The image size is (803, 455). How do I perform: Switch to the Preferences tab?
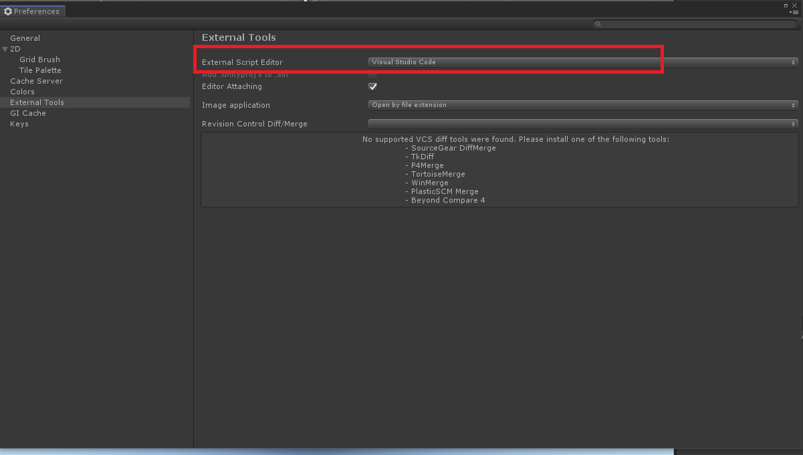(x=37, y=11)
